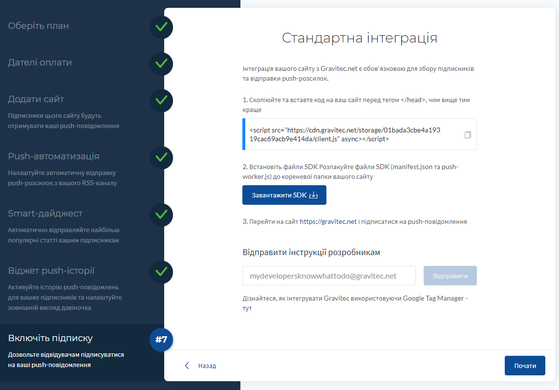The height and width of the screenshot is (390, 559).
Task: Click the checkmark beside Smart-дайджест
Action: (162, 215)
